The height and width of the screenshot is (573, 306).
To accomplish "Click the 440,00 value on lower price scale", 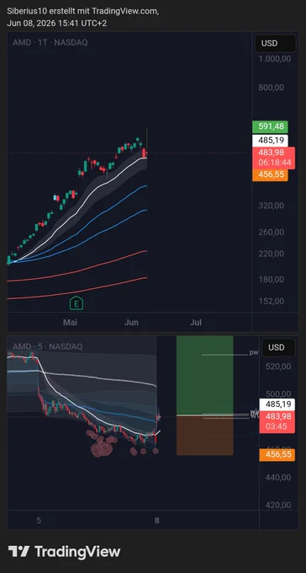I will coord(278,477).
